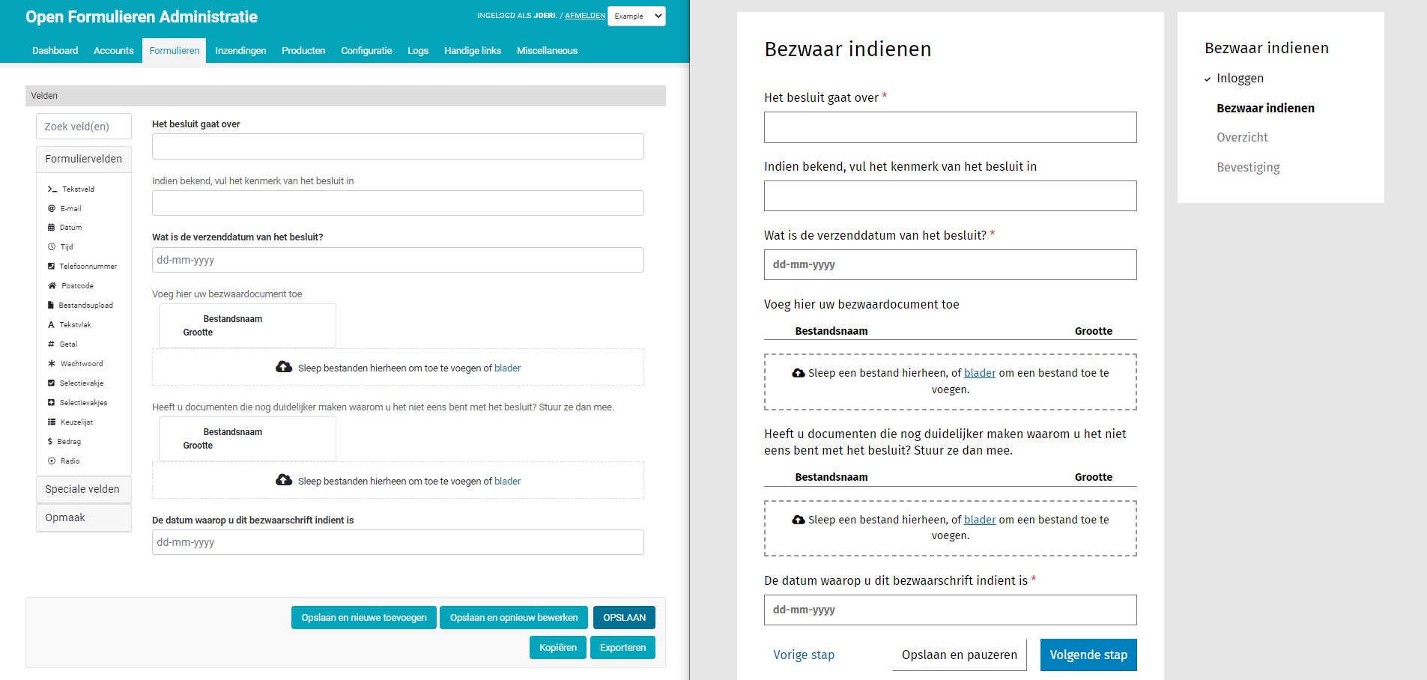The image size is (1427, 680).
Task: Click the AFMELDEN logout link
Action: pyautogui.click(x=585, y=16)
